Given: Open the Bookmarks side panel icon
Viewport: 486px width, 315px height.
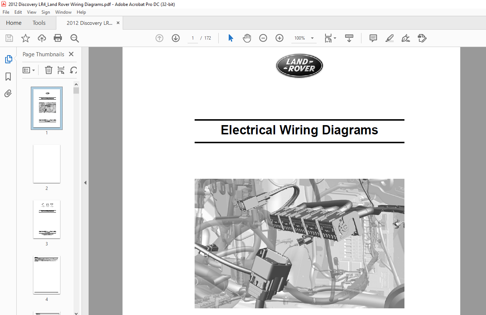Looking at the screenshot, I should pos(8,77).
